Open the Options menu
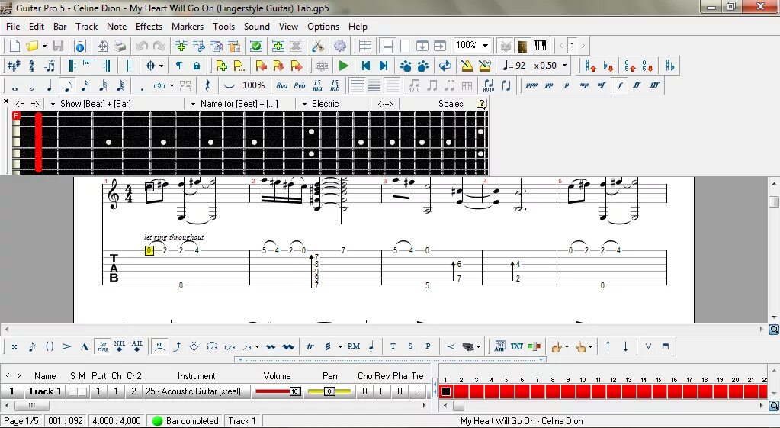 pyautogui.click(x=323, y=27)
